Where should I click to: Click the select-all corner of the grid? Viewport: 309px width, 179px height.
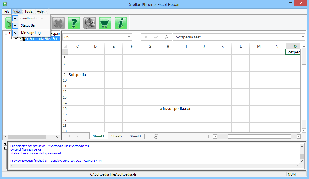tap(65, 47)
